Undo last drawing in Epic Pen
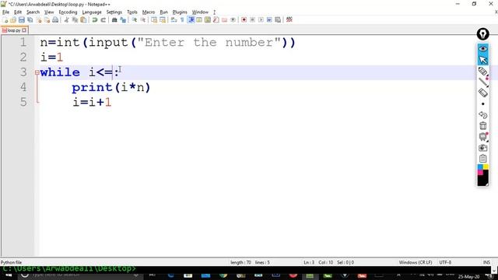 coord(482,114)
